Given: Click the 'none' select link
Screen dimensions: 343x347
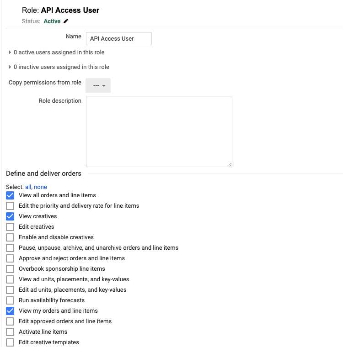Looking at the screenshot, I should 41,187.
